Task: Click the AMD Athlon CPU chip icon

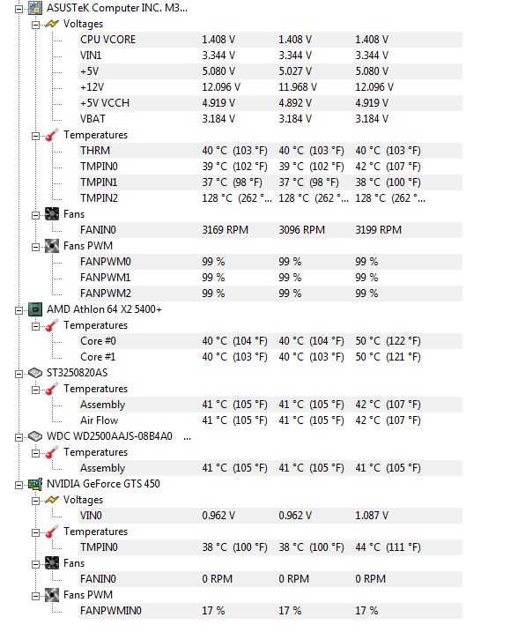Action: (35, 309)
